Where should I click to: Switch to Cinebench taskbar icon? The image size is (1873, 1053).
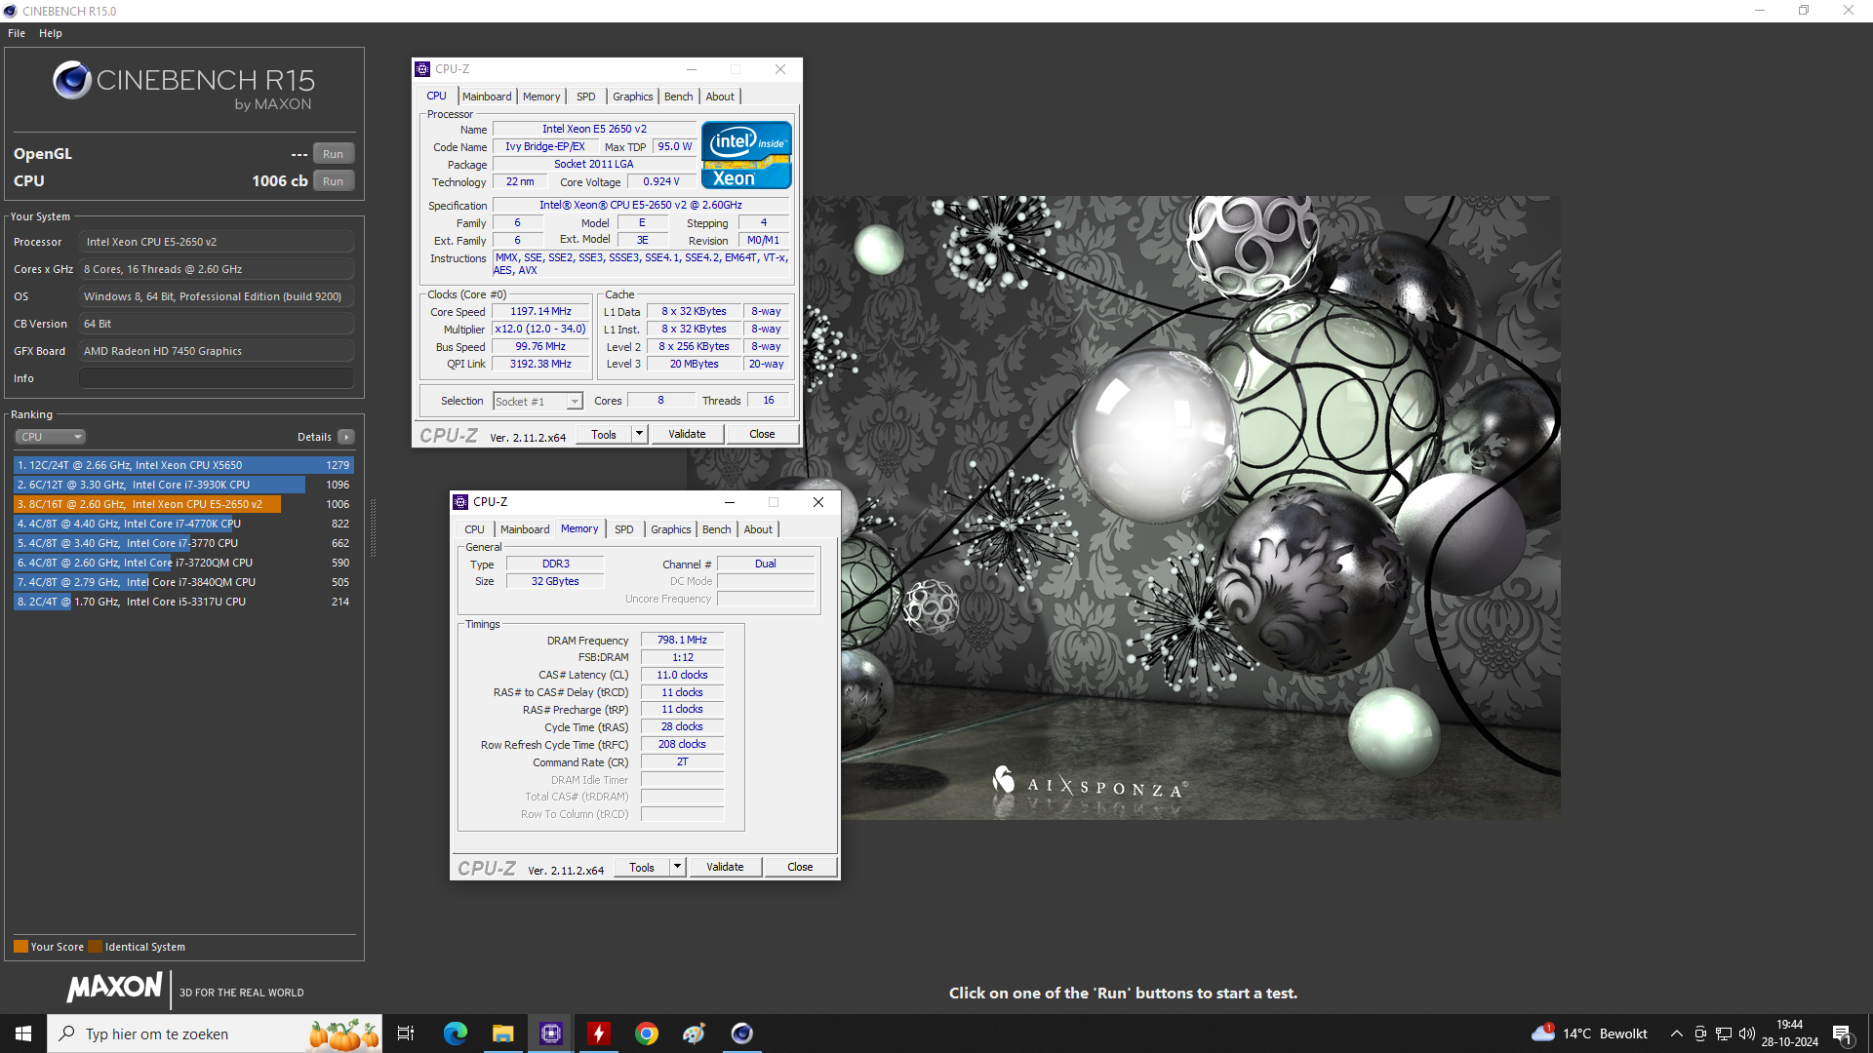[x=742, y=1033]
